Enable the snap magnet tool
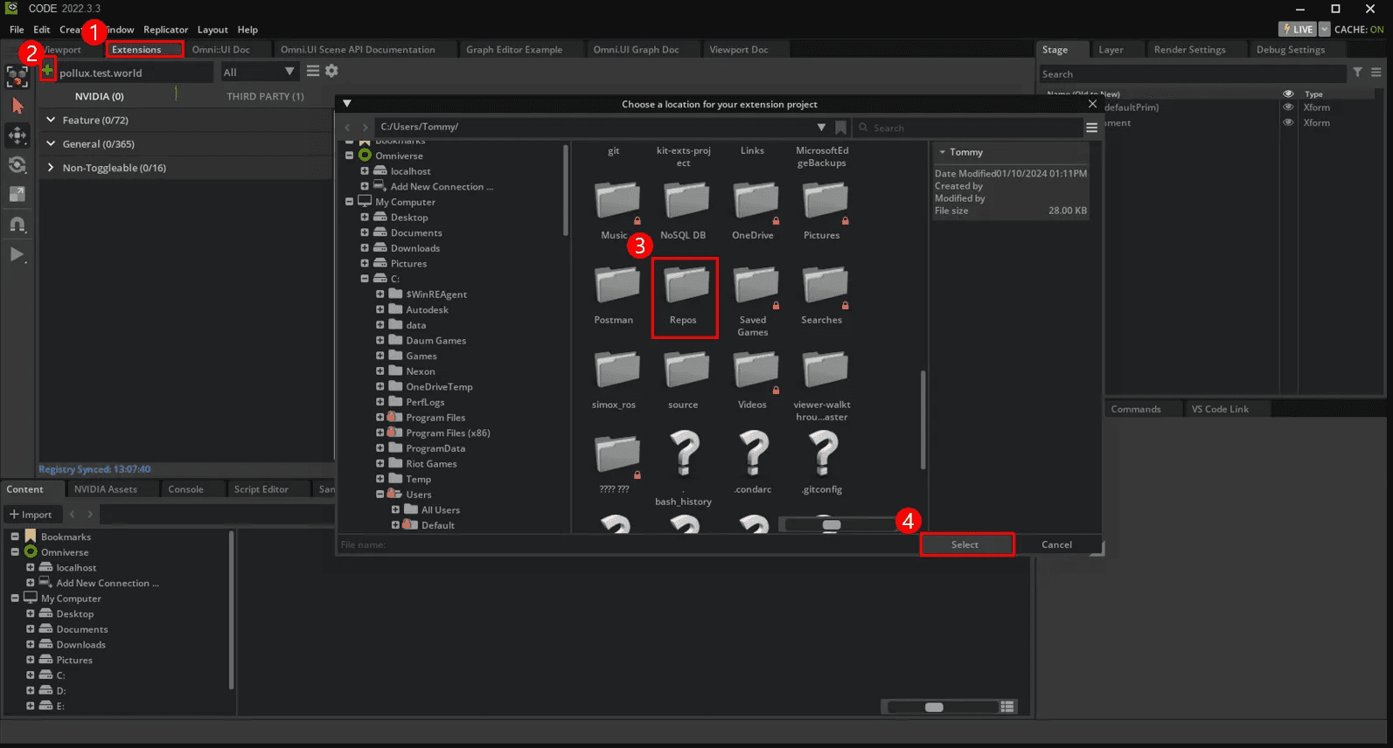This screenshot has height=748, width=1393. pos(17,225)
